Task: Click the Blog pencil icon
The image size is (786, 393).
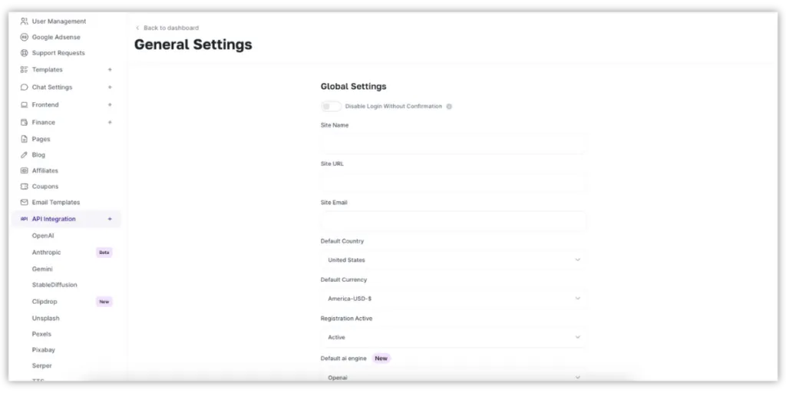Action: (24, 155)
